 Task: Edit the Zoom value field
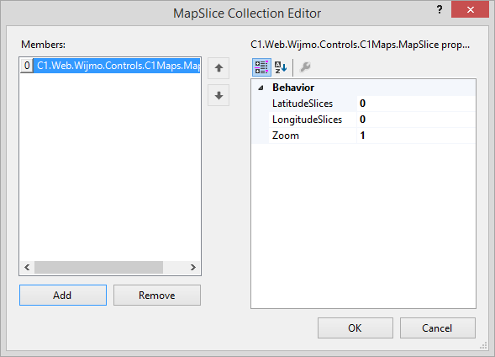pos(416,136)
